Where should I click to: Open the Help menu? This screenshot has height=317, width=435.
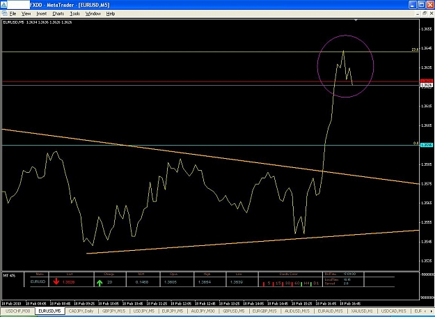pos(111,14)
